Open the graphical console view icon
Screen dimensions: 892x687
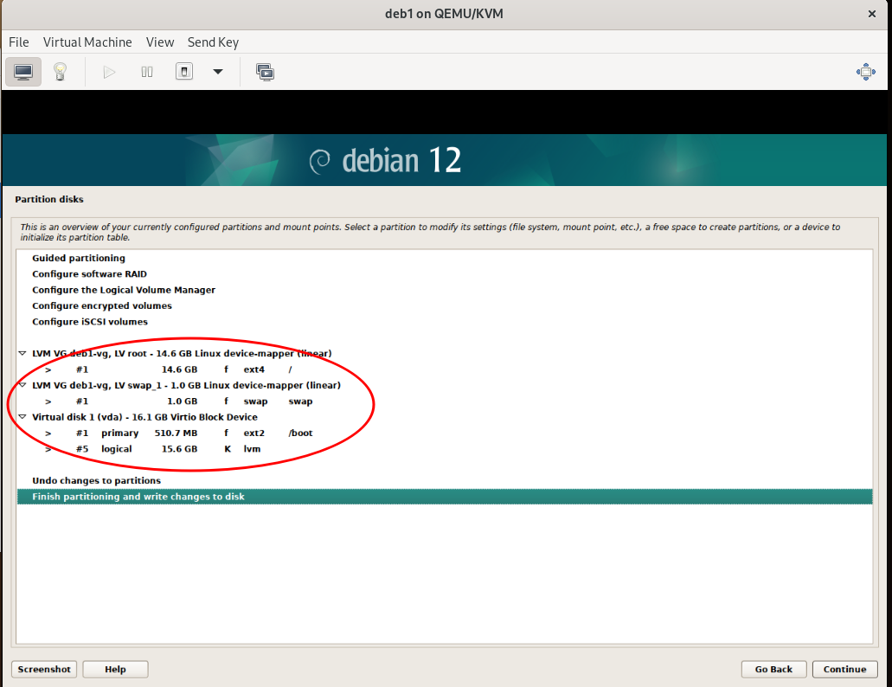point(23,72)
